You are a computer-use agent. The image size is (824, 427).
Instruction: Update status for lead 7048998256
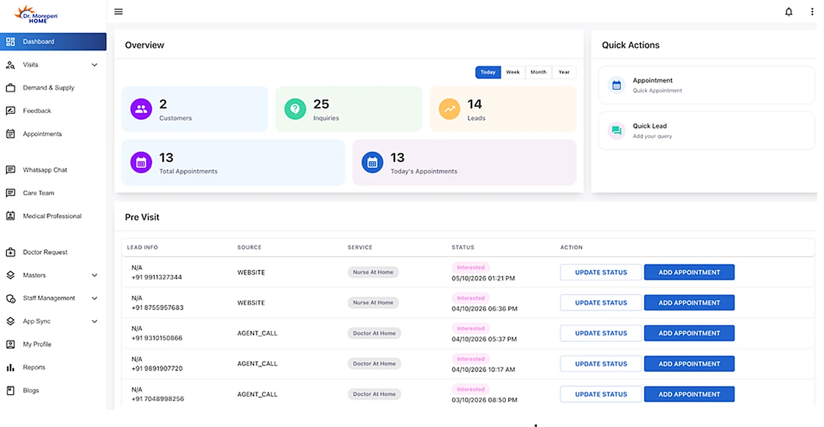click(x=601, y=394)
